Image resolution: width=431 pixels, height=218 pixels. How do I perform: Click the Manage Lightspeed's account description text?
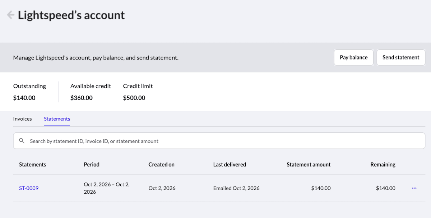tap(96, 57)
